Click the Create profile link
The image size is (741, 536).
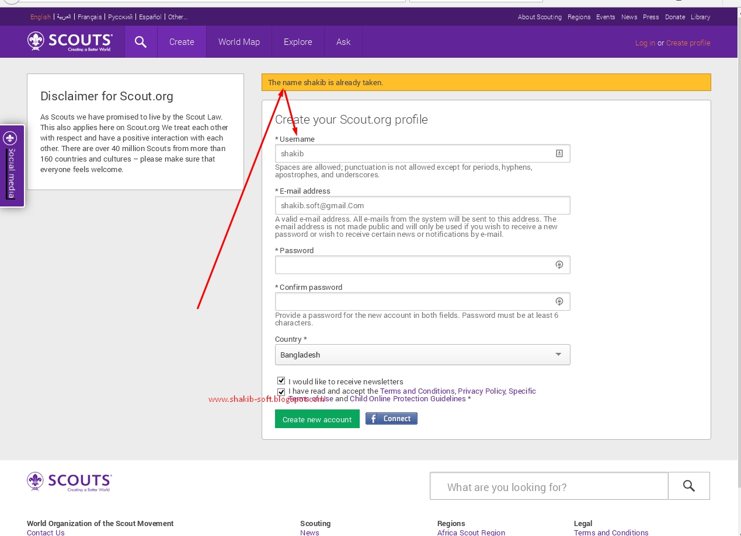click(688, 43)
